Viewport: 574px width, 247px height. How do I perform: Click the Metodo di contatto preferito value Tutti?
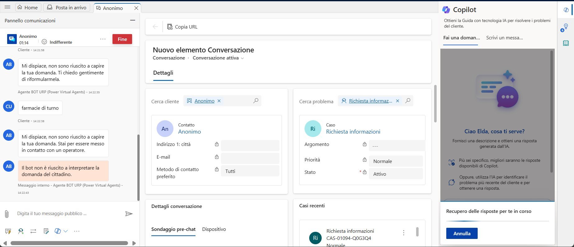(x=250, y=171)
